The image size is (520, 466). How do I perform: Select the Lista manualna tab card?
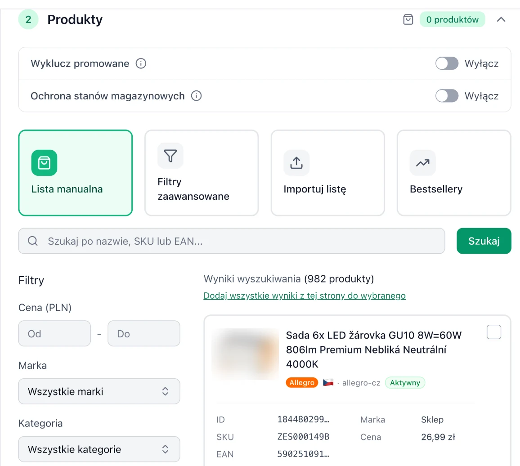[76, 173]
